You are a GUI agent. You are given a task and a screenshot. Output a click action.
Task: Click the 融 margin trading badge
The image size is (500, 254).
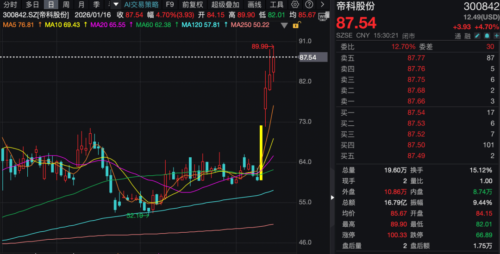pos(468,36)
